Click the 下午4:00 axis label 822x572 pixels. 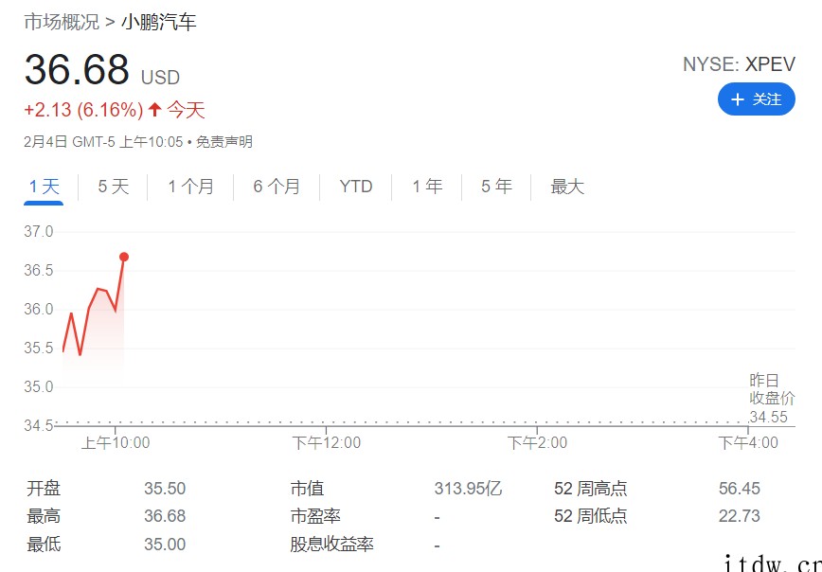(x=748, y=443)
